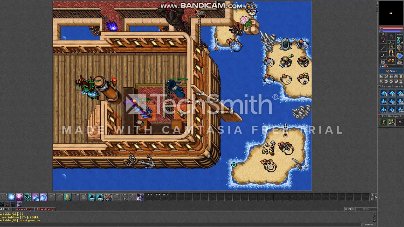Viewport: 404px width, 227px height.
Task: Select the shield slot item
Action: (399, 48)
